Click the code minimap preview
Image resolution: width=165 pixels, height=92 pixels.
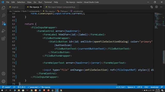click(159, 20)
